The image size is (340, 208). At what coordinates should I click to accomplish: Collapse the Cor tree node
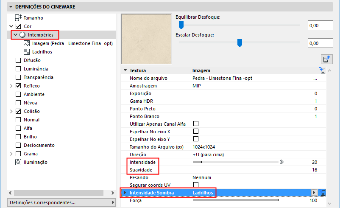[x=11, y=26]
